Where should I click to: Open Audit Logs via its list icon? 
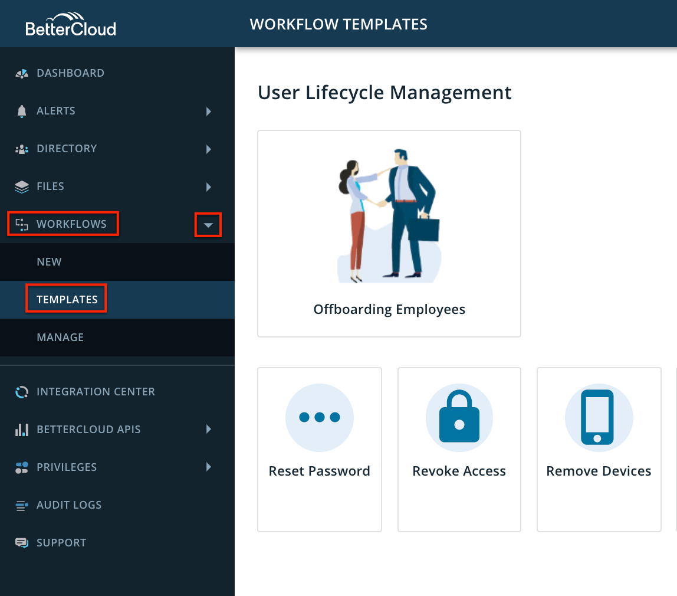[x=21, y=505]
